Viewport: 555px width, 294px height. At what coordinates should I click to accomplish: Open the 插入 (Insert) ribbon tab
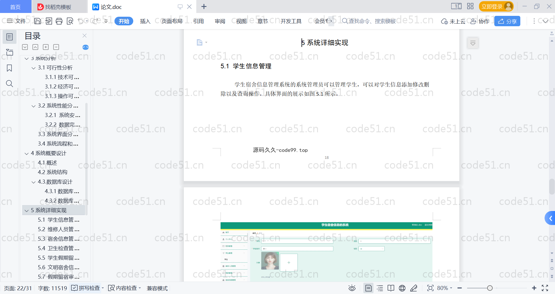(x=145, y=21)
